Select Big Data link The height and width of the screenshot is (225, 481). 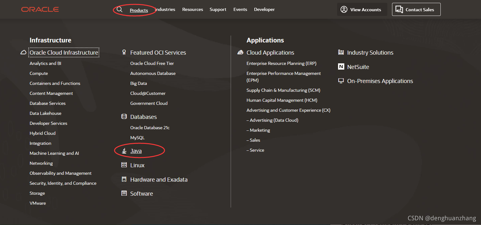coord(139,83)
